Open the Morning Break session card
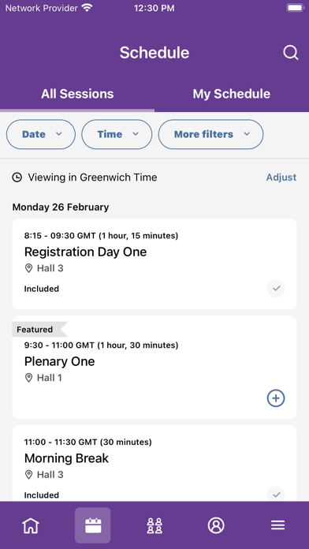 154,463
